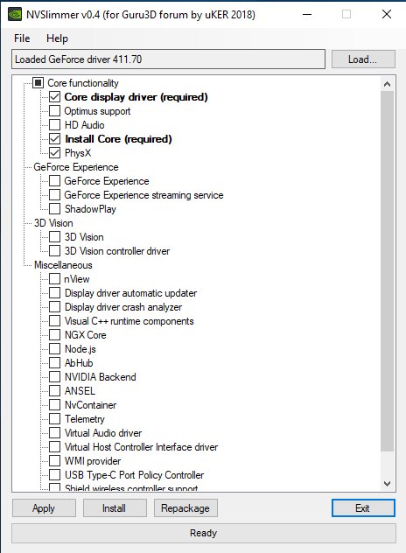Minimize the NVSlimmer window
The height and width of the screenshot is (553, 406).
tap(307, 15)
